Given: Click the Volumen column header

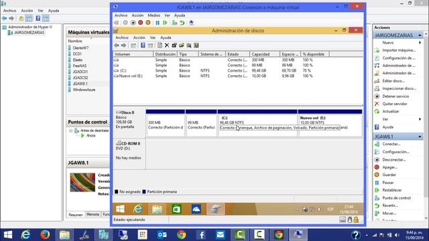Looking at the screenshot, I should click(x=133, y=54).
